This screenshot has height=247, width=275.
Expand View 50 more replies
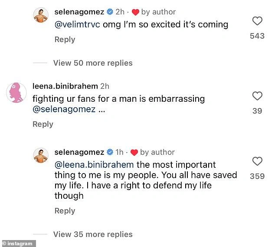coord(93,63)
